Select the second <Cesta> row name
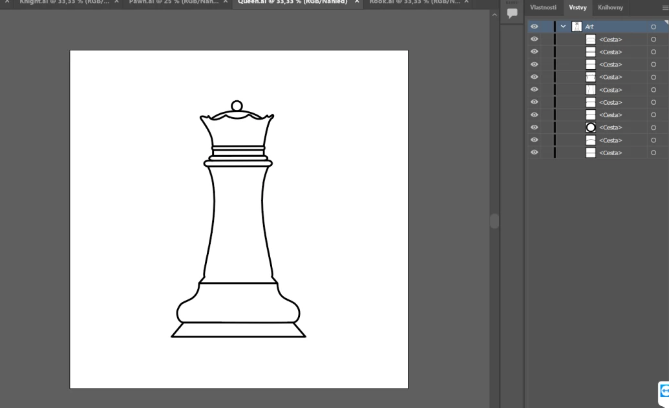Screen dimensions: 669x408 611,52
